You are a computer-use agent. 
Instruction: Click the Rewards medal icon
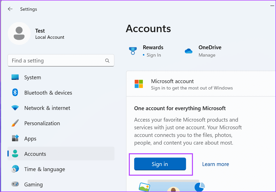[x=133, y=51]
